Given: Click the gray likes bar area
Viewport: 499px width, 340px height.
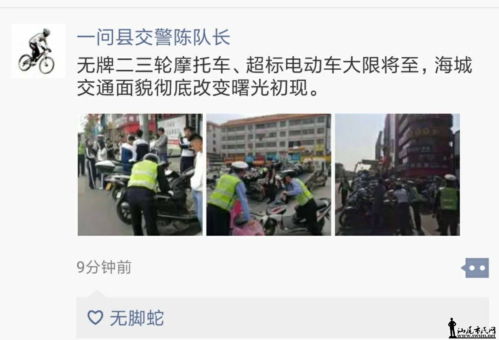Looking at the screenshot, I should click(x=283, y=318).
